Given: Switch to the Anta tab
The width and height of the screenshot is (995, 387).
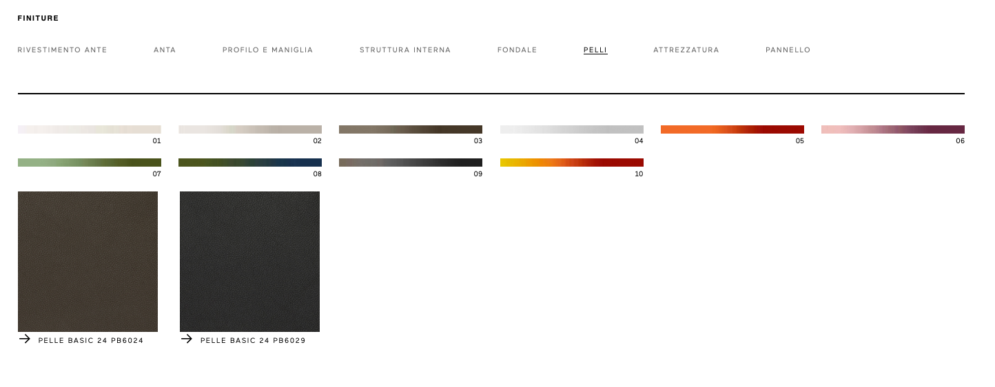Looking at the screenshot, I should click(165, 50).
